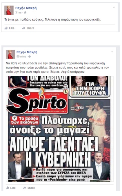Click Share arrow icon on first post
Viewport: 122px width, 196px height.
(x=23, y=28)
